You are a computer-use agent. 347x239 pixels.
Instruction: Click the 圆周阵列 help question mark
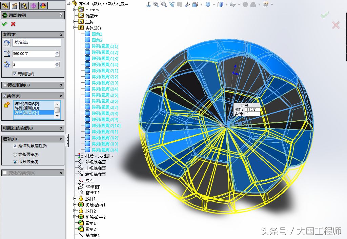click(61, 15)
